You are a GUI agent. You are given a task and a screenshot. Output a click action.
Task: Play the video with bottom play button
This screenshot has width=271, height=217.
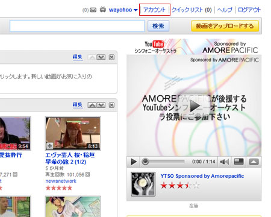coord(133,162)
